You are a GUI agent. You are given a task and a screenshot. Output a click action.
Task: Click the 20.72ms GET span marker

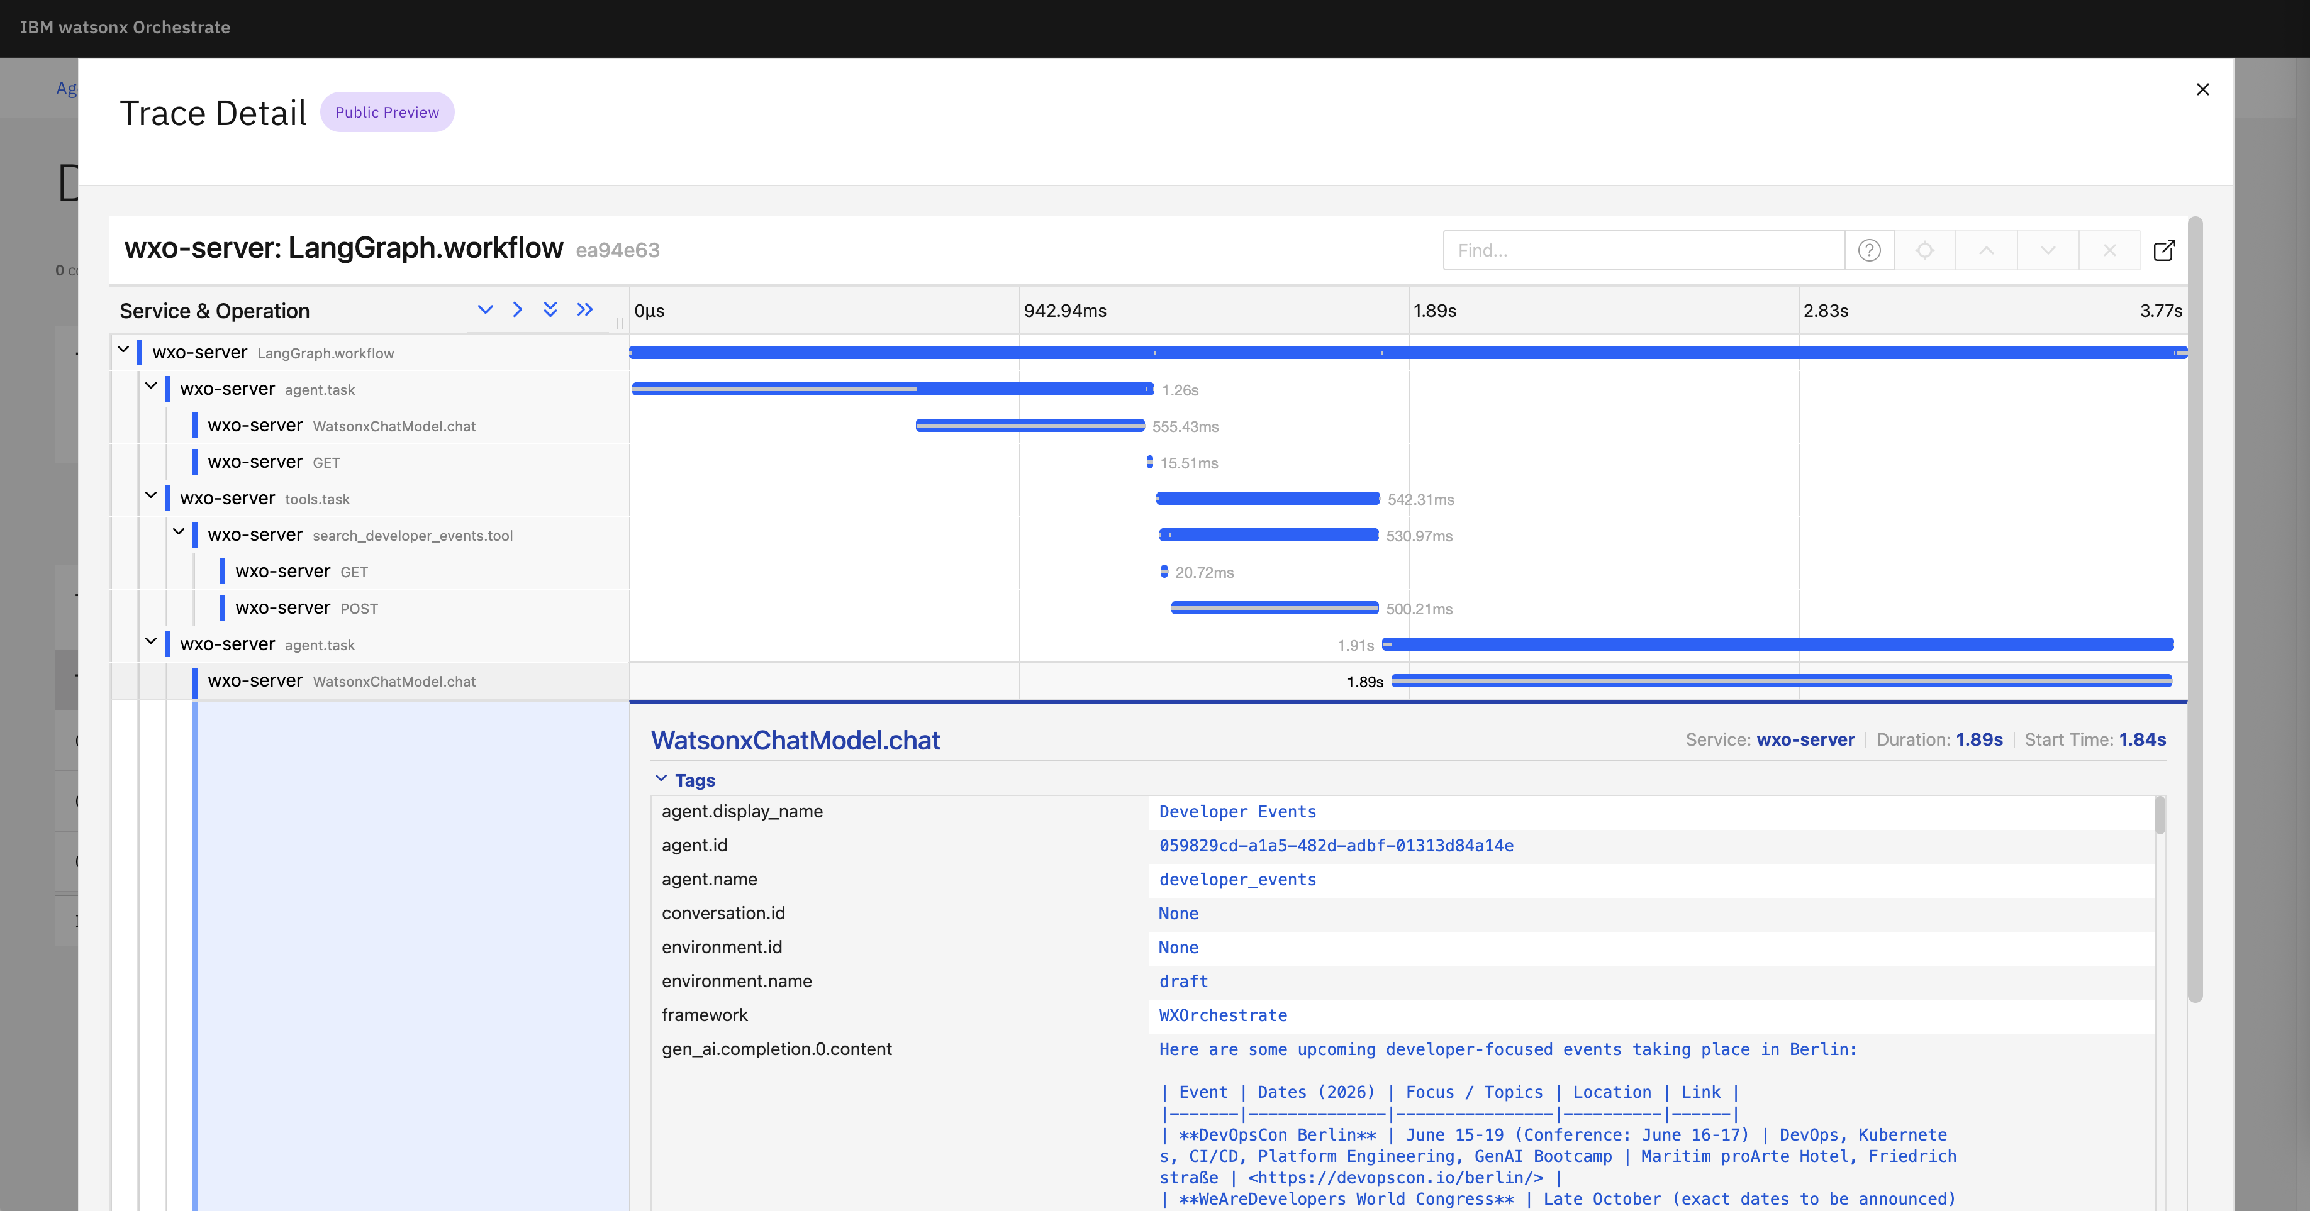pos(1164,572)
